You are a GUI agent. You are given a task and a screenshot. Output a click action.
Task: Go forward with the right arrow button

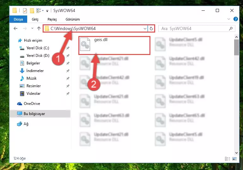point(25,28)
